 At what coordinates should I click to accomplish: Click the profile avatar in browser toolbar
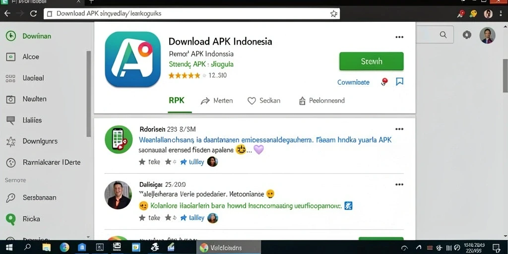point(488,13)
